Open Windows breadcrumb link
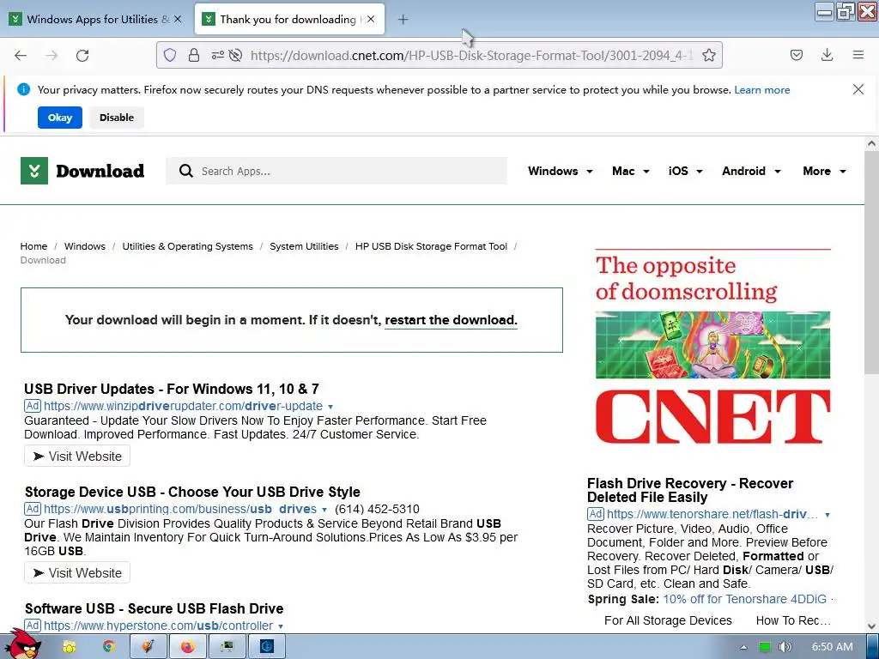 [x=85, y=246]
